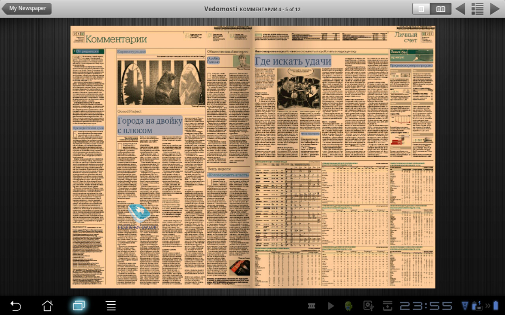Switch to single page view
505x315 pixels.
[421, 9]
